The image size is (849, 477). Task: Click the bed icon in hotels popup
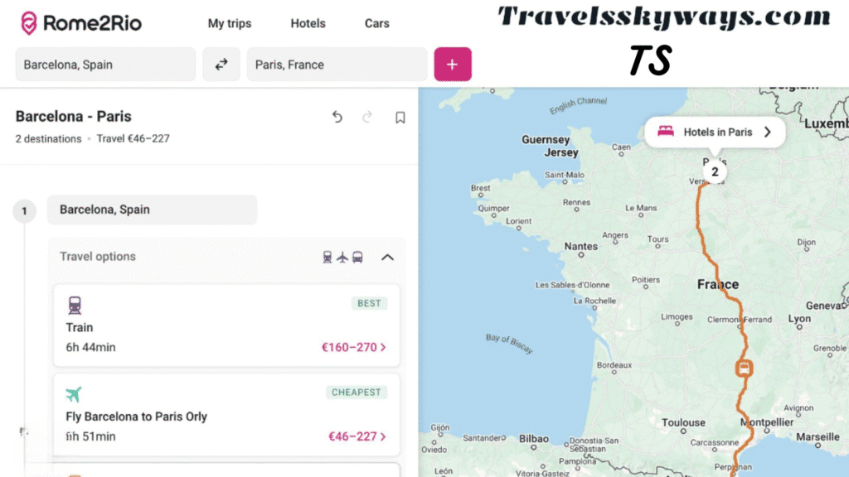[666, 132]
